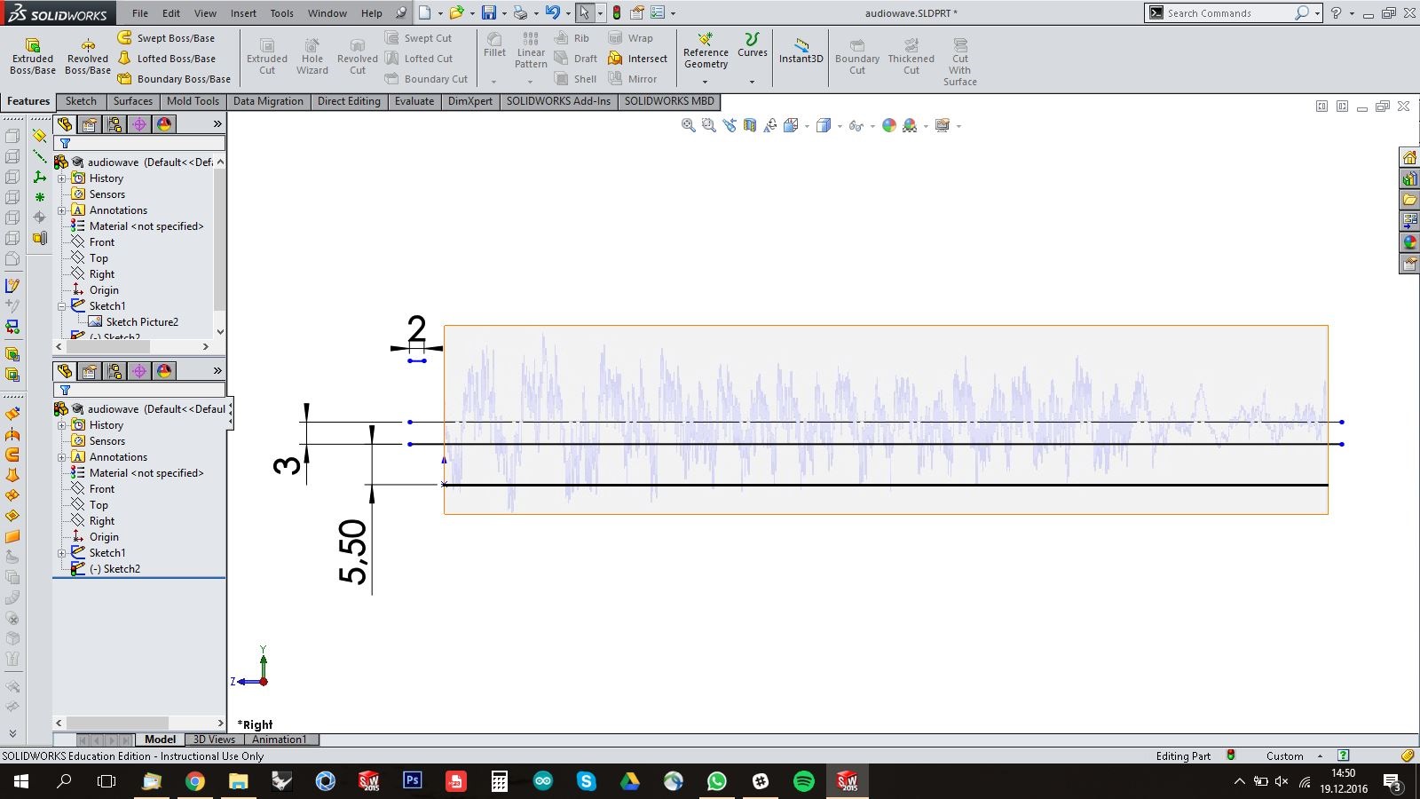Expand History in lower tree
This screenshot has width=1420, height=799.
(62, 425)
